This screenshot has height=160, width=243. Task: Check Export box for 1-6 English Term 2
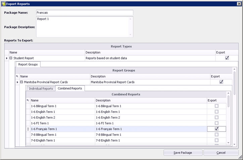point(216,118)
